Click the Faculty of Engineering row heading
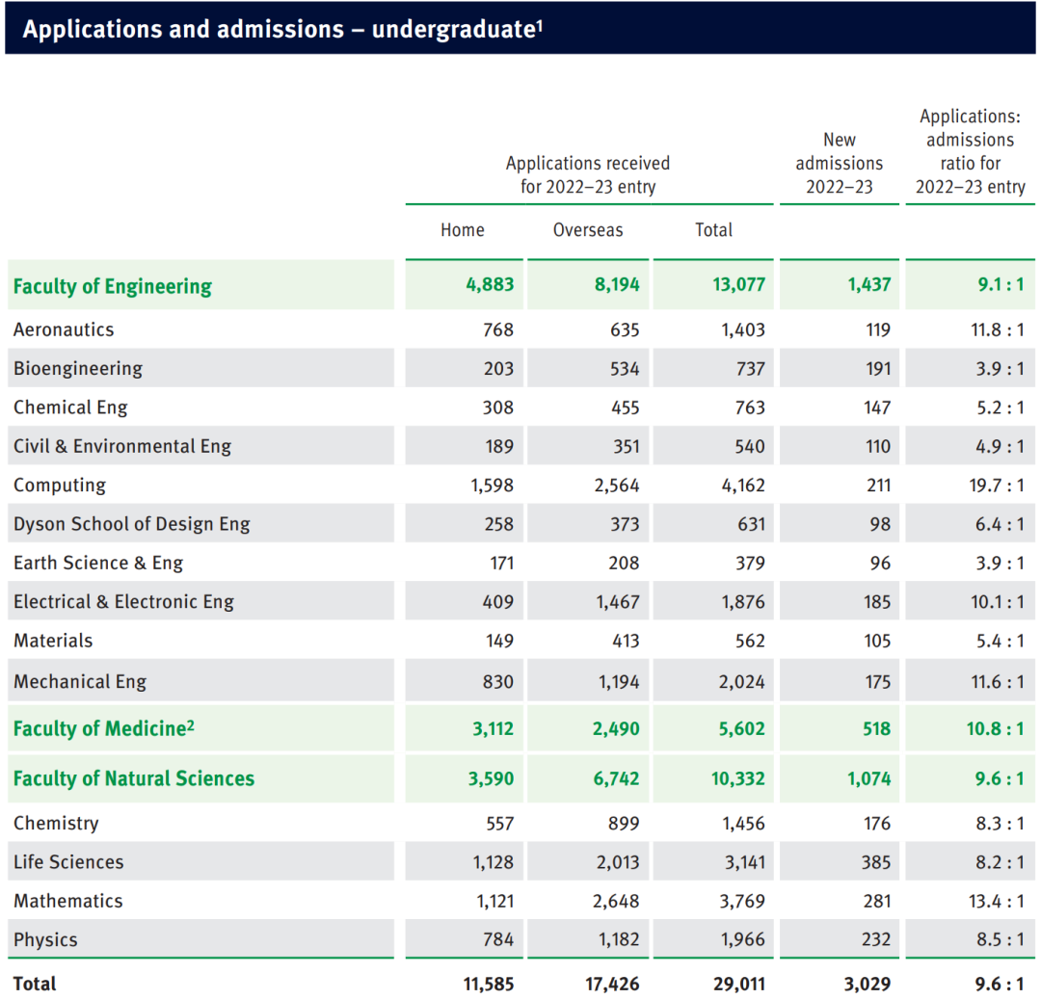This screenshot has width=1041, height=999. click(113, 286)
